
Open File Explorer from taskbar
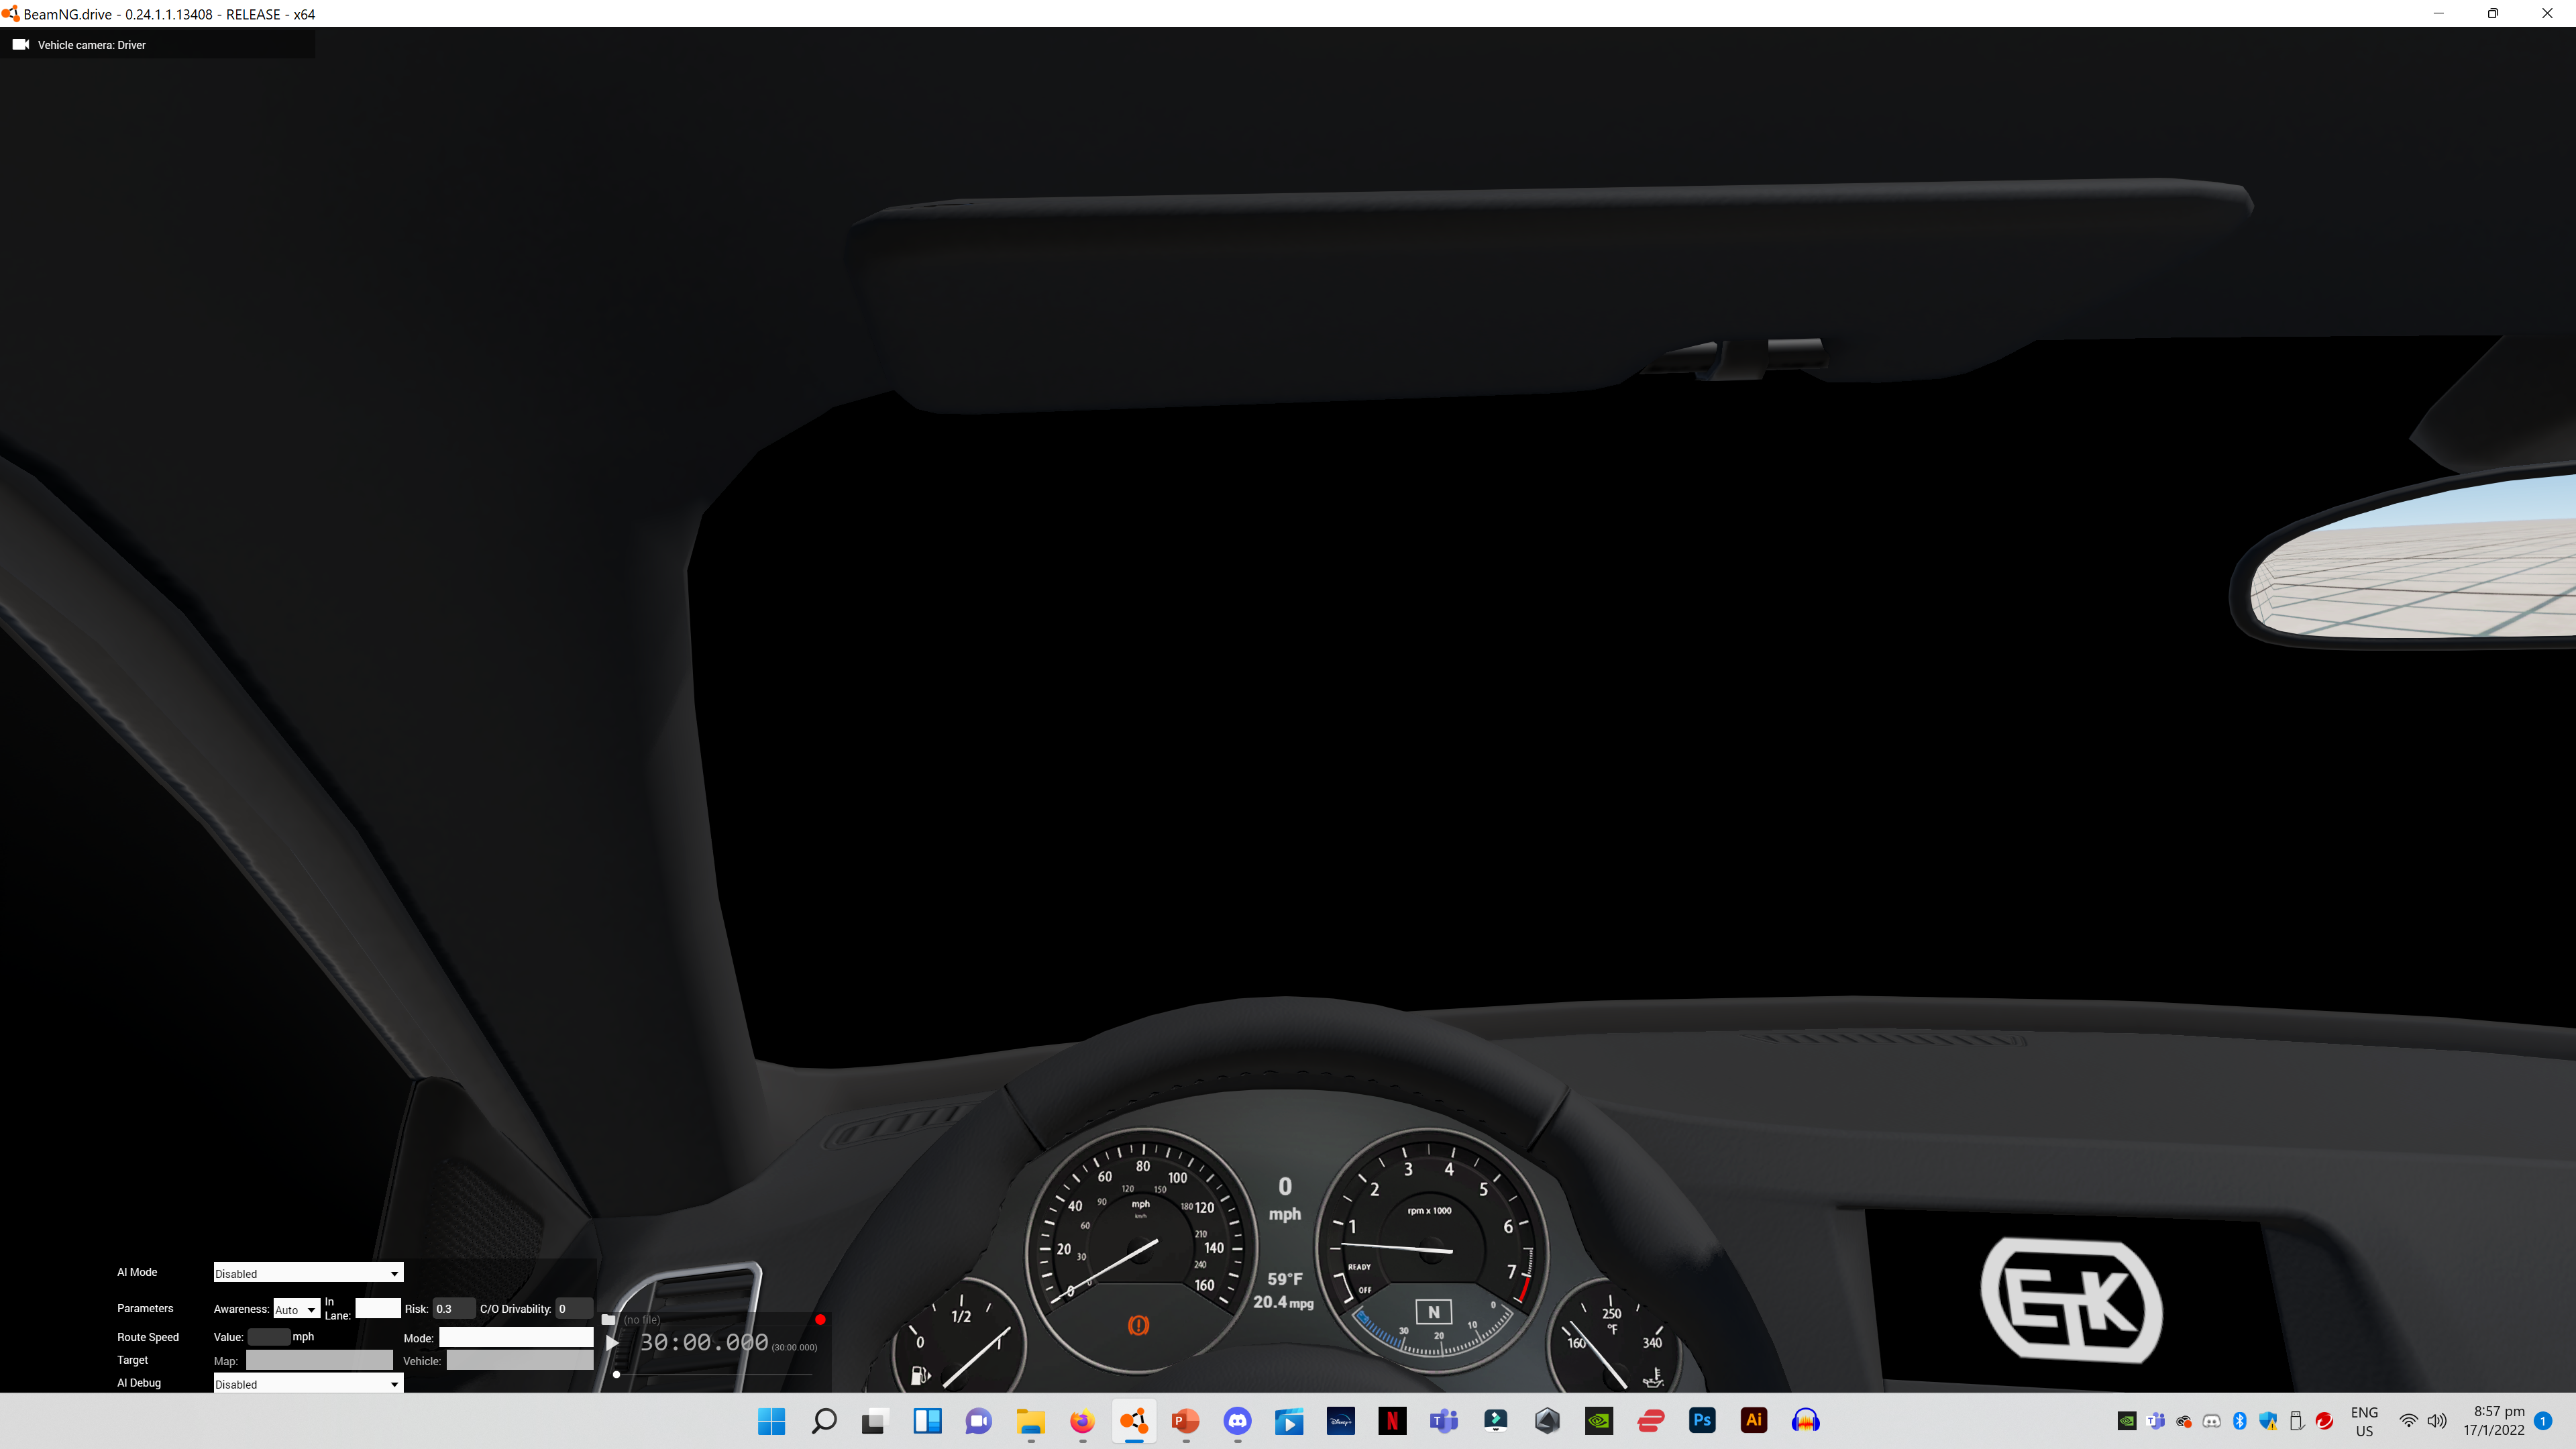1030,1421
